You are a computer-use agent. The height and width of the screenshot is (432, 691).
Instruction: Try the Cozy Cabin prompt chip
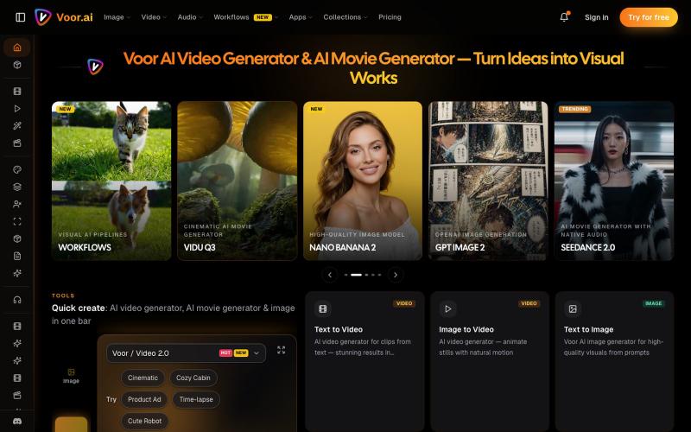[193, 378]
